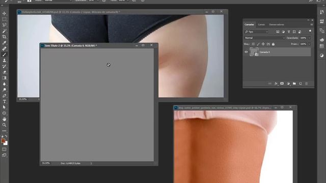Reset default foreground and background colors
This screenshot has height=183, width=326.
(x=2, y=136)
